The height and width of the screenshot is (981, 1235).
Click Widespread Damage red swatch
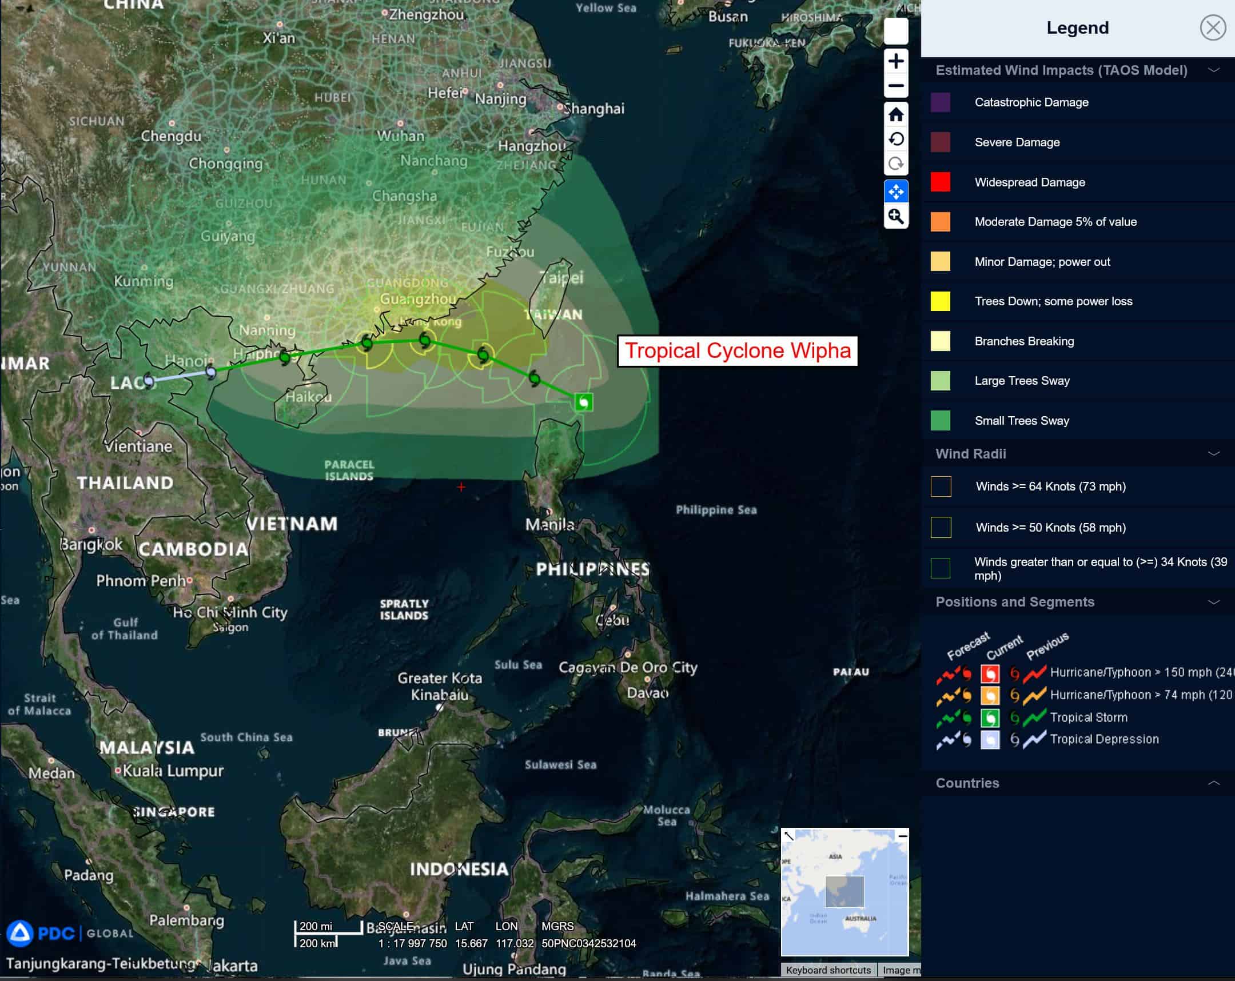coord(940,182)
